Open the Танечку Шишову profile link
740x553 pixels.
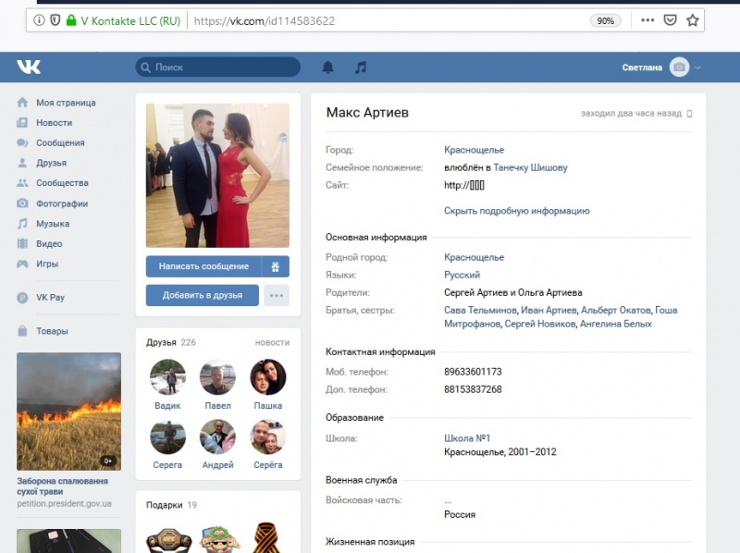pyautogui.click(x=530, y=167)
